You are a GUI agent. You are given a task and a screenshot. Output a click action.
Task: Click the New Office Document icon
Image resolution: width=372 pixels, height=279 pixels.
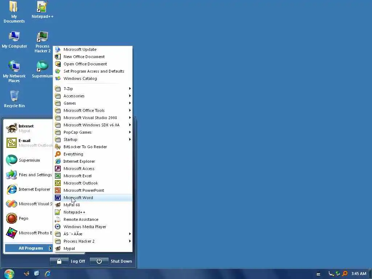(x=58, y=57)
